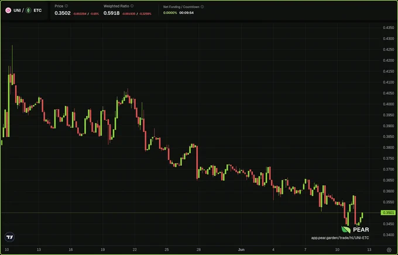Click the 22 date on time axis
This screenshot has height=255, width=398.
(135, 250)
